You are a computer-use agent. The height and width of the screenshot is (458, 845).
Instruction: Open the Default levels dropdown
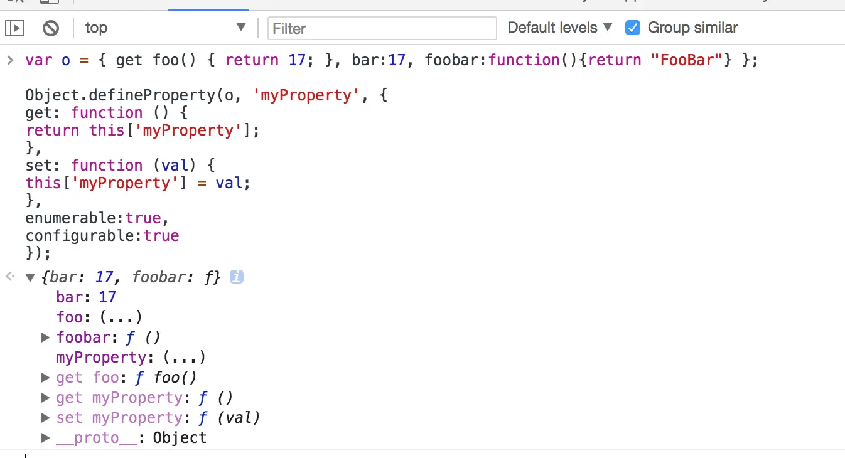pos(559,28)
